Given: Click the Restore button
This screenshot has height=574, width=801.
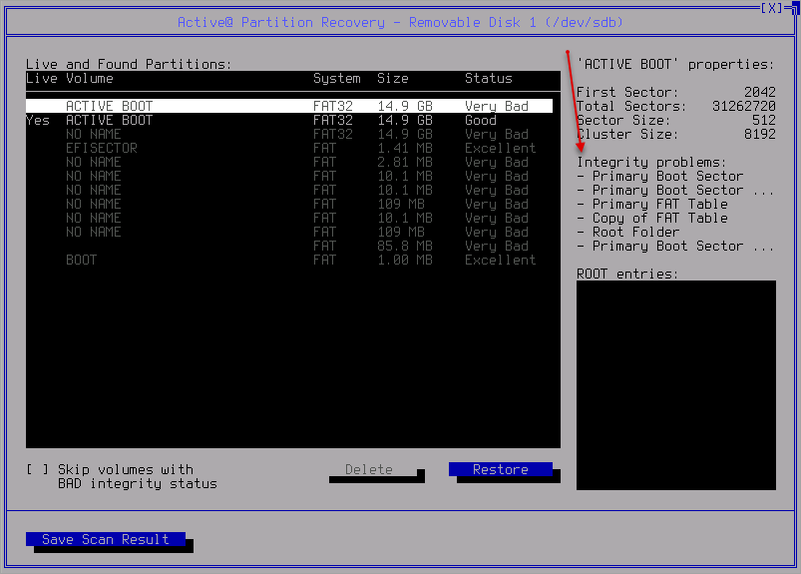Looking at the screenshot, I should [x=500, y=469].
